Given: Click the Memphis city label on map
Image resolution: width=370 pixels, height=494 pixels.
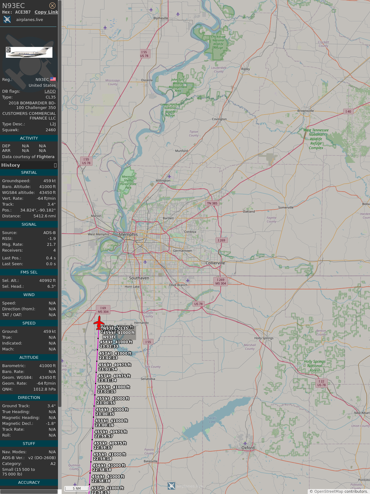Looking at the screenshot, I should pos(128,234).
